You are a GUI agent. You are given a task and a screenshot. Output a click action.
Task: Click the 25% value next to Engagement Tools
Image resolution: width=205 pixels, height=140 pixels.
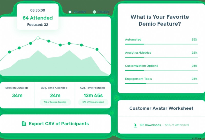click(x=194, y=79)
